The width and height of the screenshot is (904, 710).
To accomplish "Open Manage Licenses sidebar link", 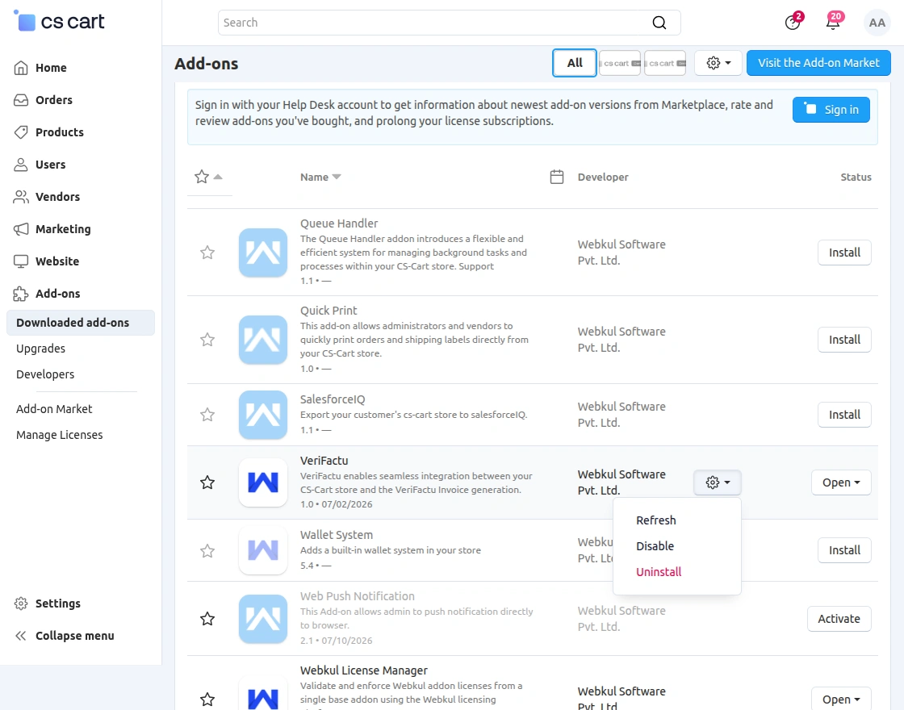I will 60,435.
